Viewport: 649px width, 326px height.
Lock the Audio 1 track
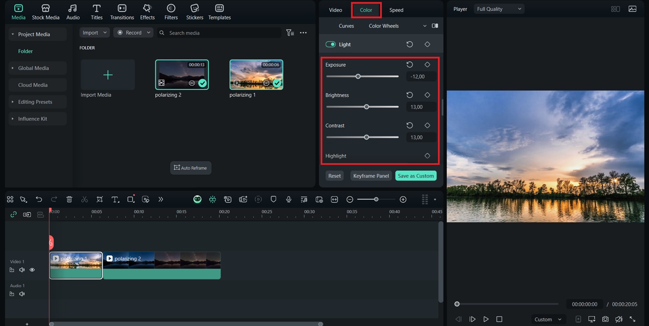click(x=12, y=294)
